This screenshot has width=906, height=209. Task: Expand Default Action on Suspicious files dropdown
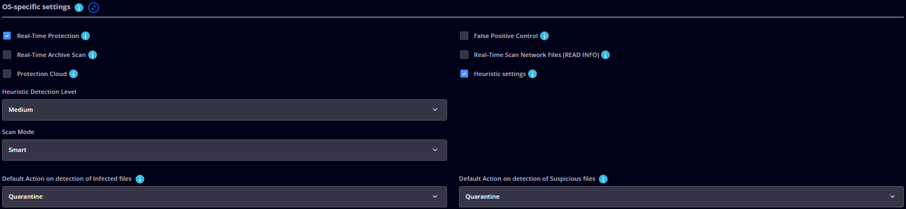point(681,197)
